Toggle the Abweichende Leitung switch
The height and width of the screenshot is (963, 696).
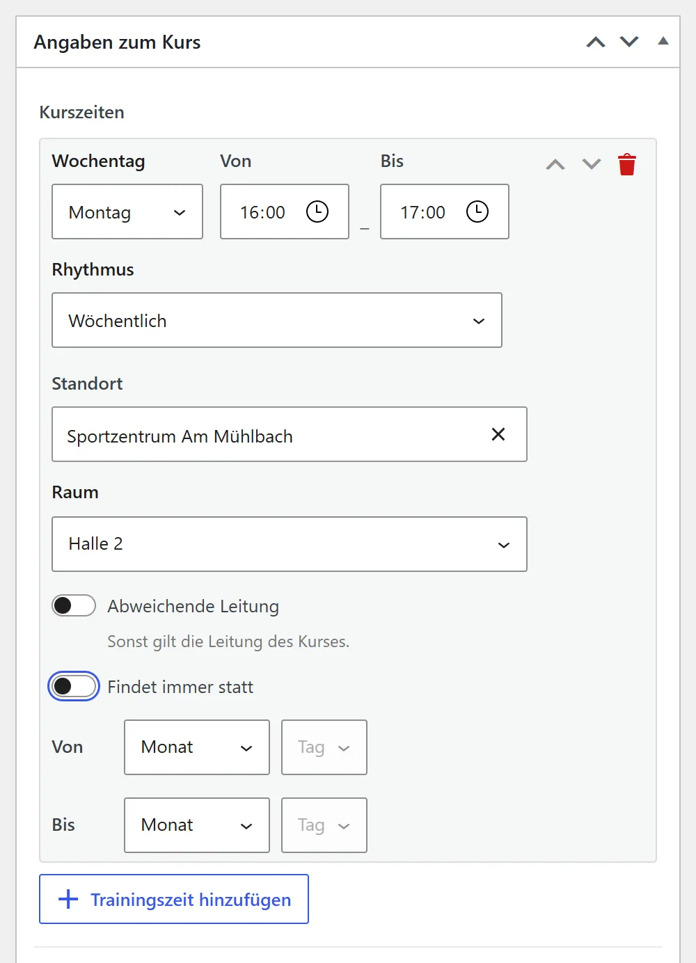point(74,605)
